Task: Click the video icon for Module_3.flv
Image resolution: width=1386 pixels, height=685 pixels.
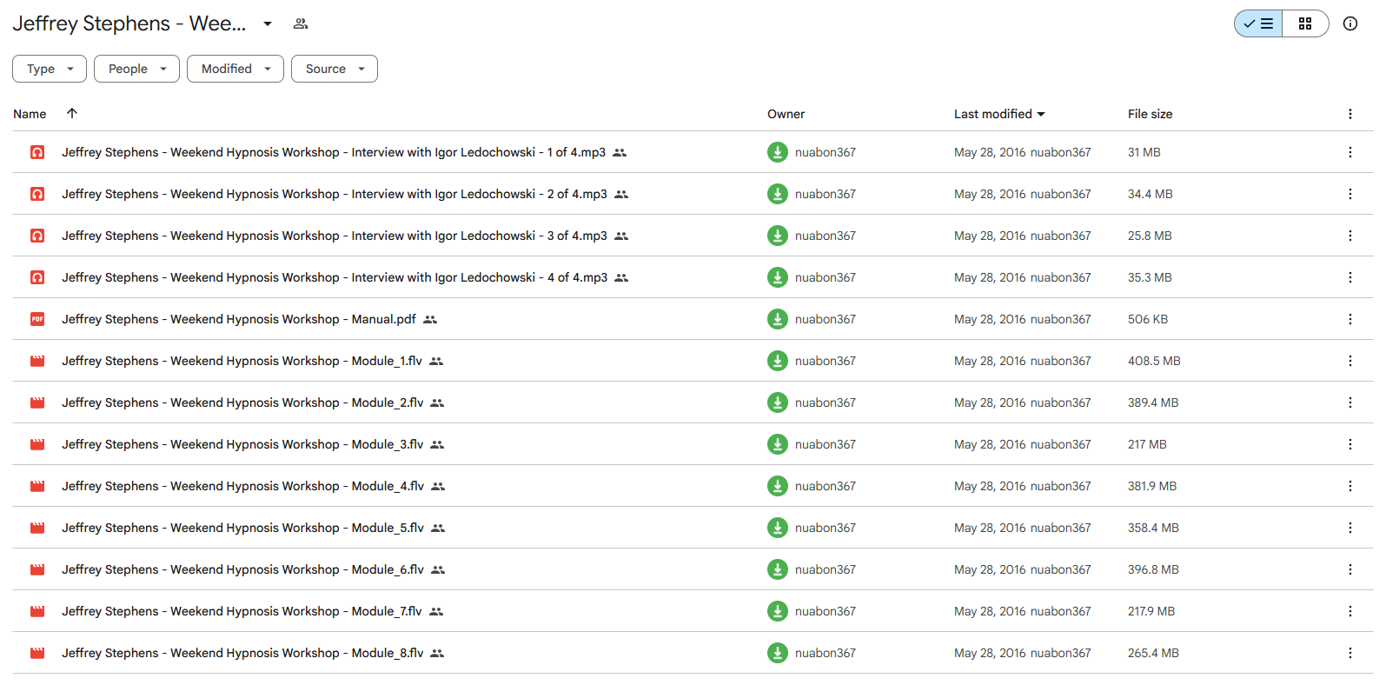Action: click(x=37, y=444)
